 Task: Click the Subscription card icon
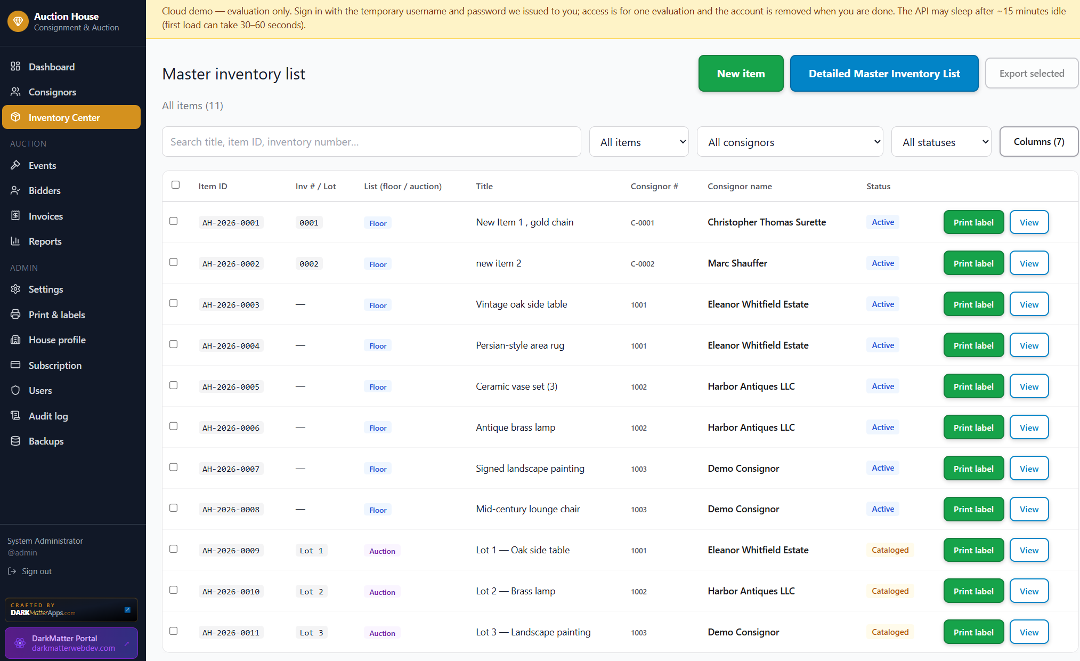click(15, 365)
